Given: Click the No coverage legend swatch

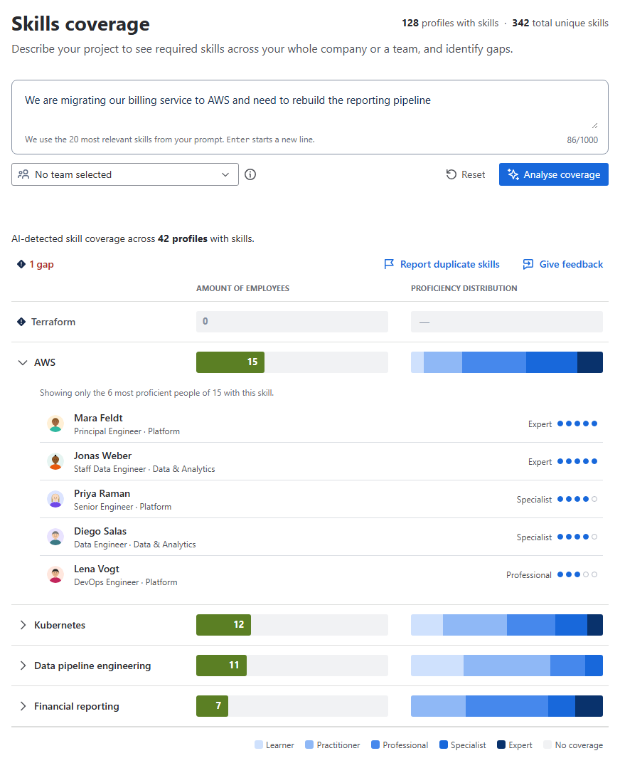Looking at the screenshot, I should (547, 745).
